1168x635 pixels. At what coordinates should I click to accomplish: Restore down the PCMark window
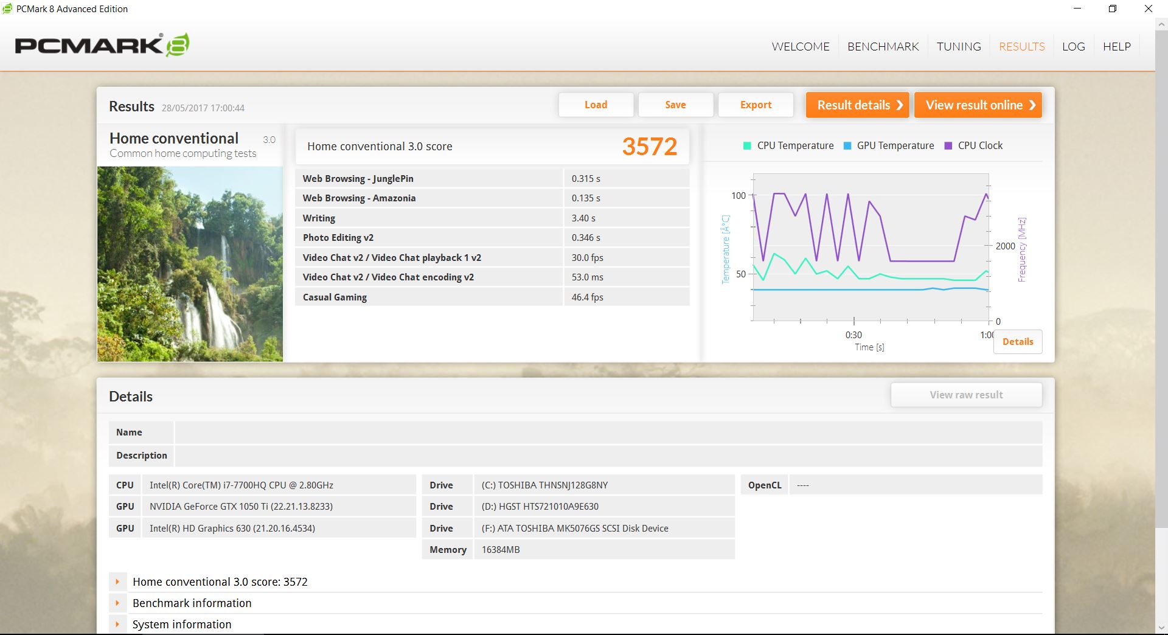click(1113, 9)
